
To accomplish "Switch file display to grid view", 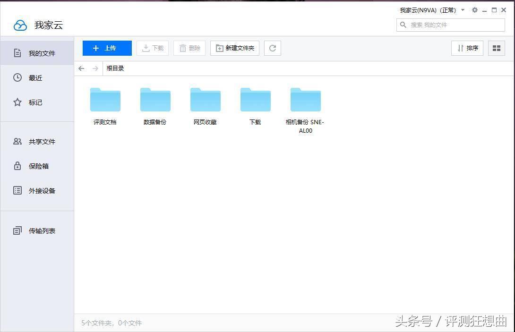I will 496,48.
